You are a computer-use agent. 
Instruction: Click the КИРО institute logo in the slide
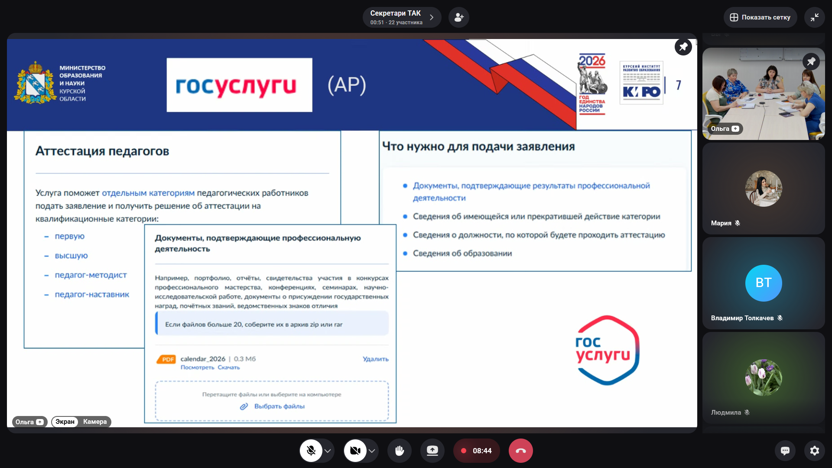tap(641, 82)
